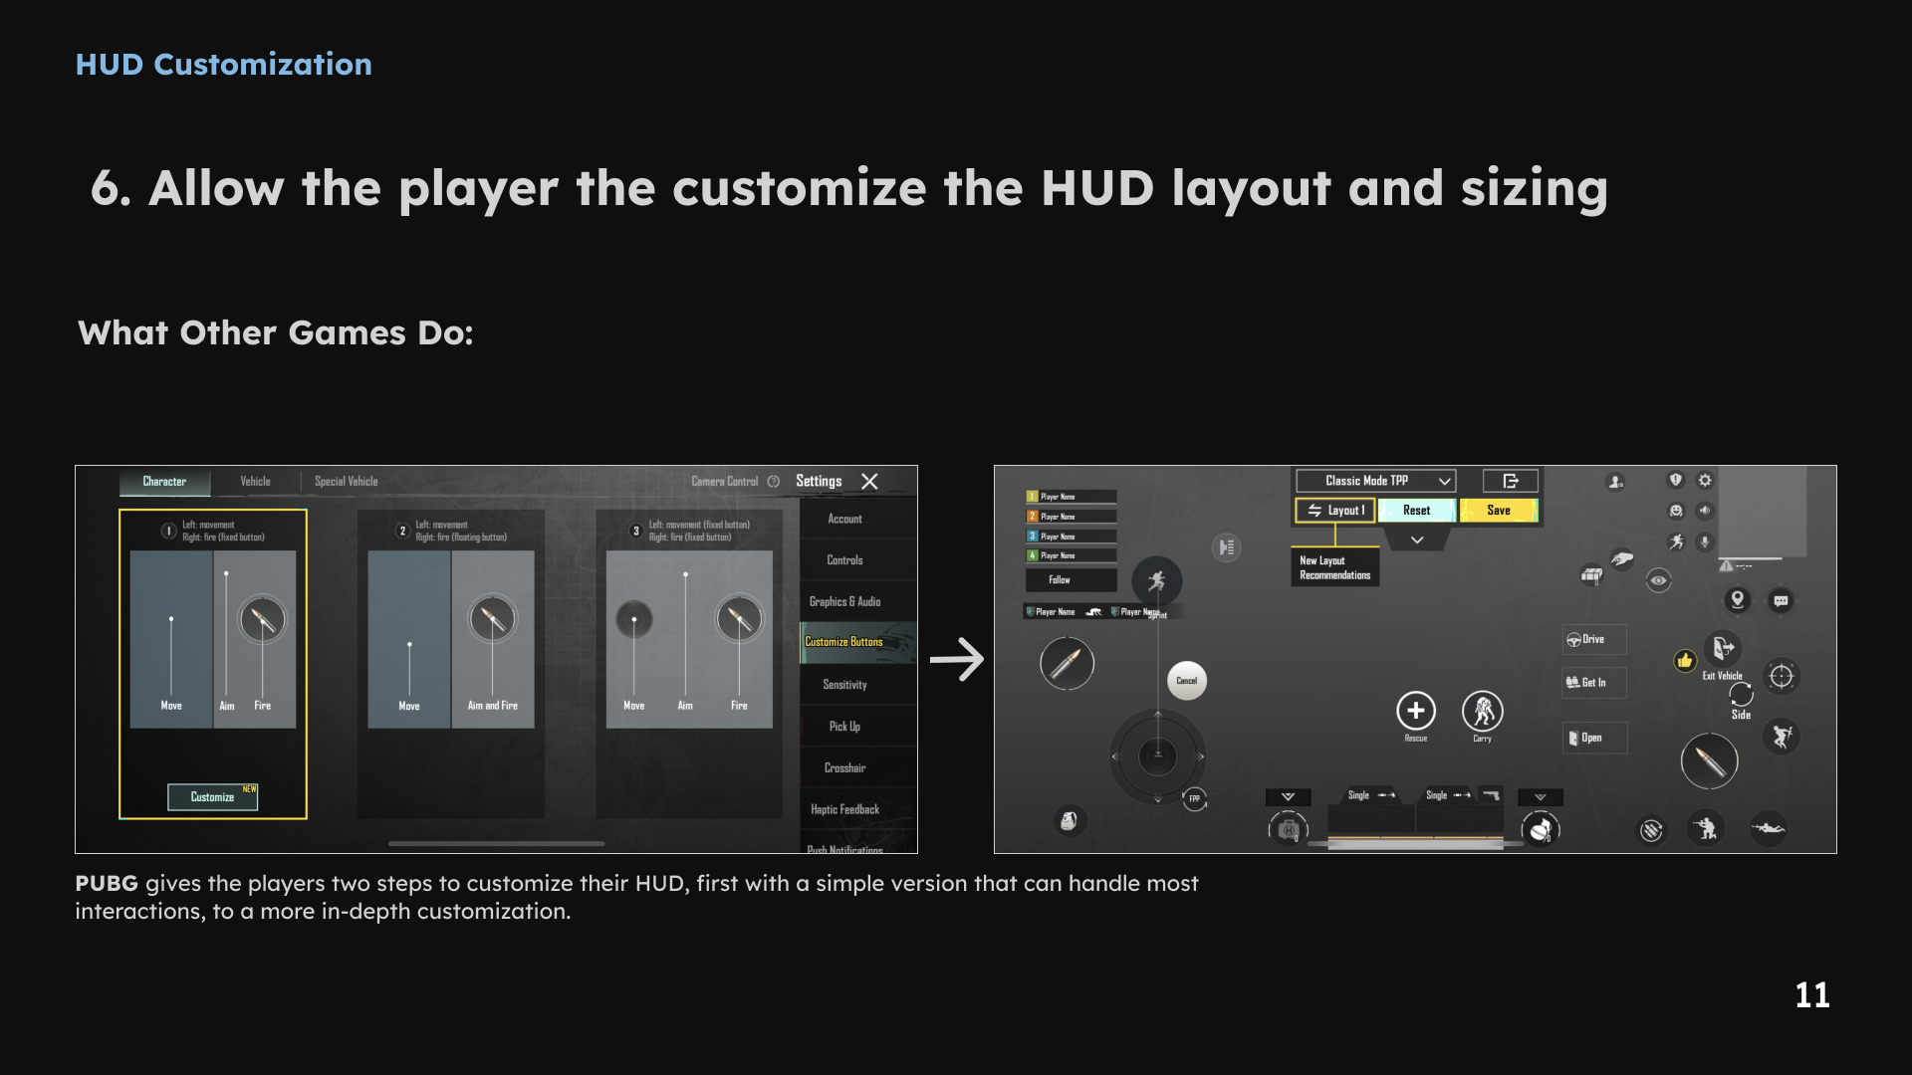1912x1075 pixels.
Task: Expand the left weapon slot chevron
Action: pos(1288,797)
